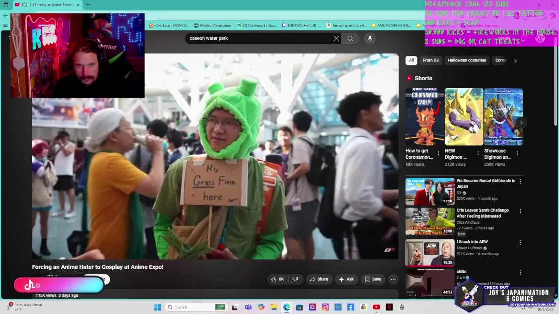The image size is (559, 314).
Task: Click the taskbar Search box
Action: (x=195, y=307)
